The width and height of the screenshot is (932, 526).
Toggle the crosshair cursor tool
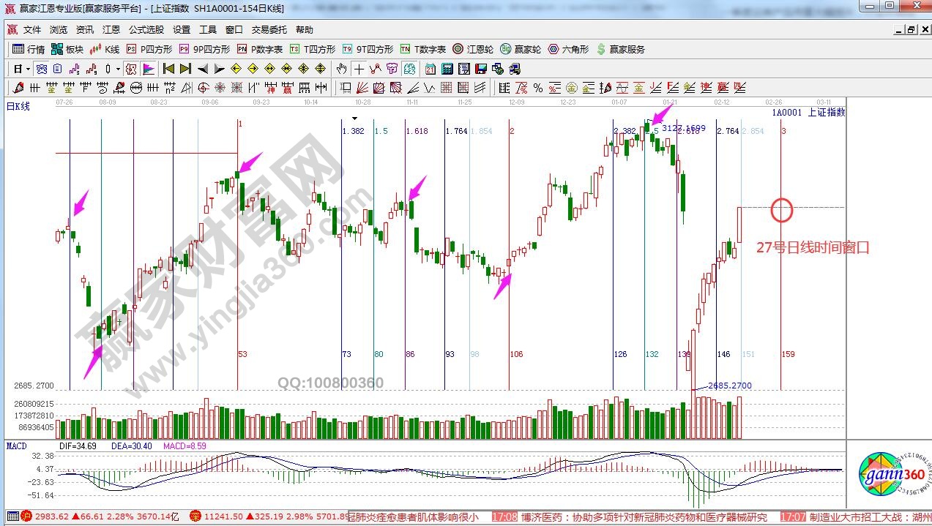click(359, 69)
